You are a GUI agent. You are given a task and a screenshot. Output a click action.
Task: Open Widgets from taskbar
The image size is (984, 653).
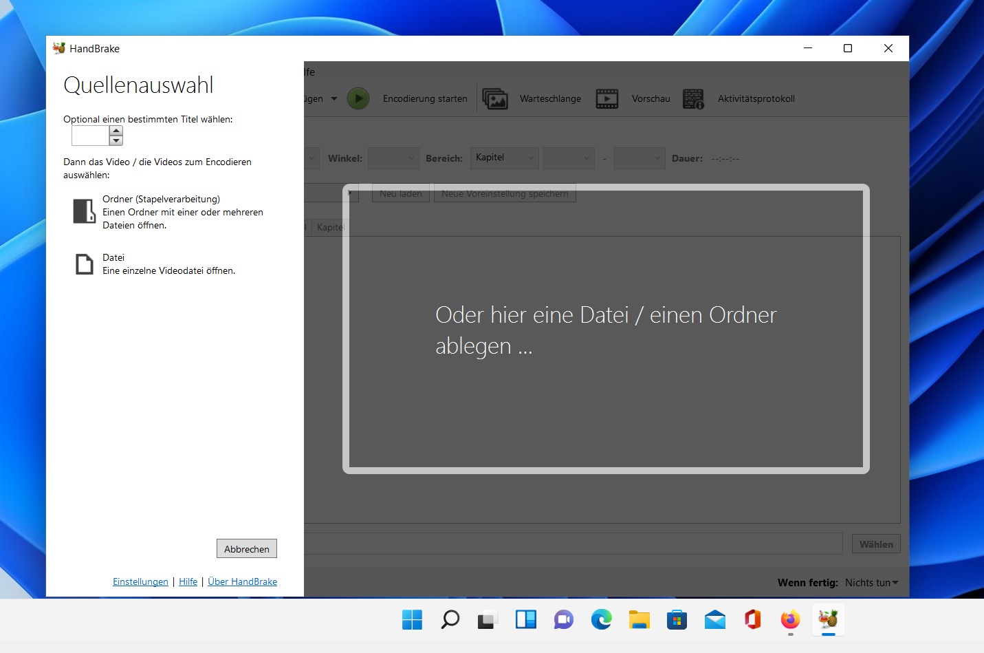tap(526, 620)
